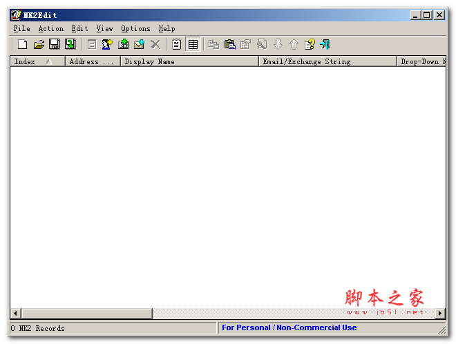Click the New file toolbar icon
The height and width of the screenshot is (344, 456).
tap(22, 45)
